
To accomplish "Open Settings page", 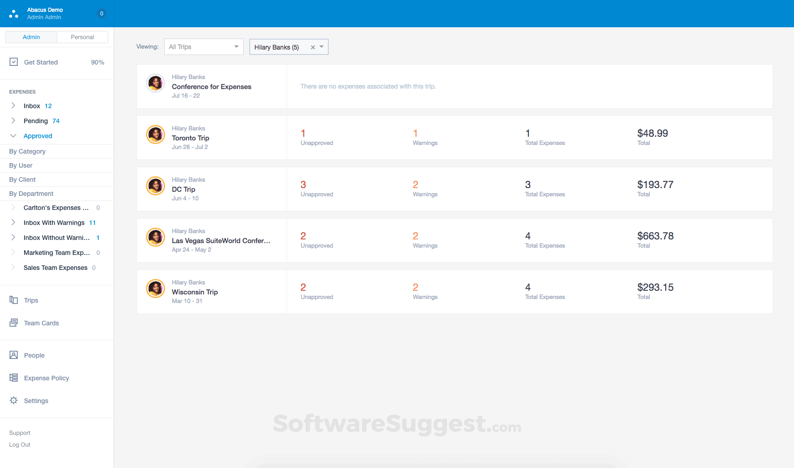I will tap(36, 401).
